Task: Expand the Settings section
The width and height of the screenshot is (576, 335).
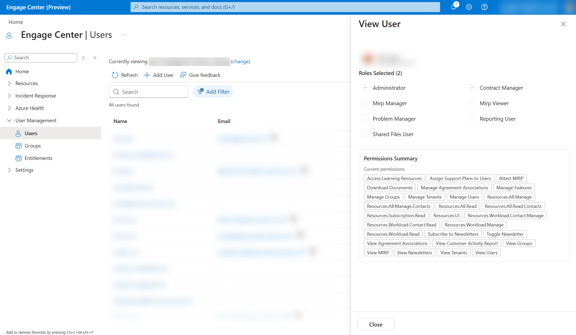Action: coord(9,170)
